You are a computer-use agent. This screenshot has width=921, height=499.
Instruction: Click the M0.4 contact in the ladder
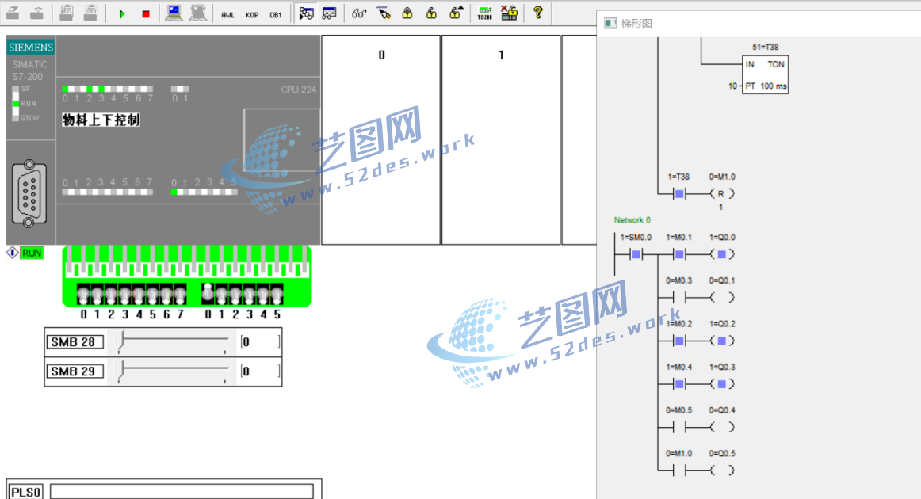coord(679,384)
